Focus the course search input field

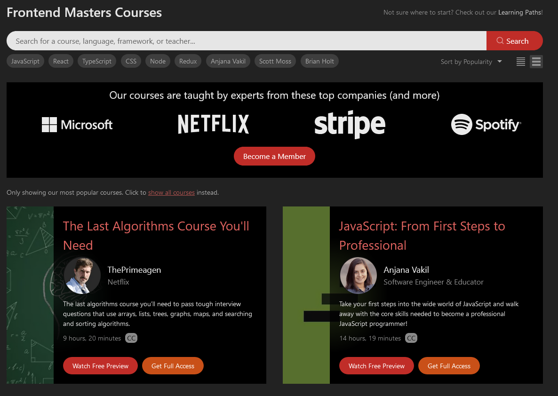[246, 41]
